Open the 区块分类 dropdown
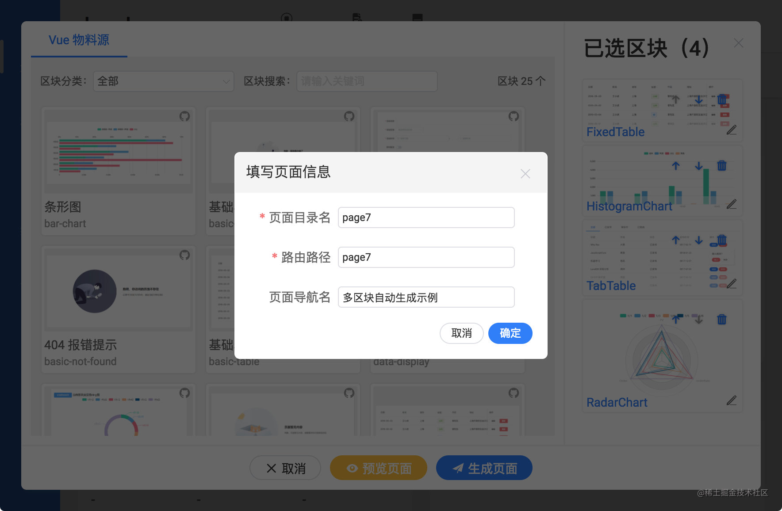 pyautogui.click(x=163, y=81)
